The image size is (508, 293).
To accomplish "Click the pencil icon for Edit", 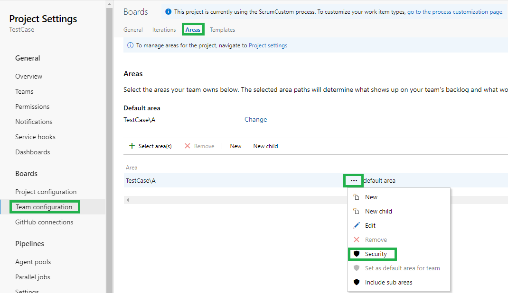I will tap(357, 226).
